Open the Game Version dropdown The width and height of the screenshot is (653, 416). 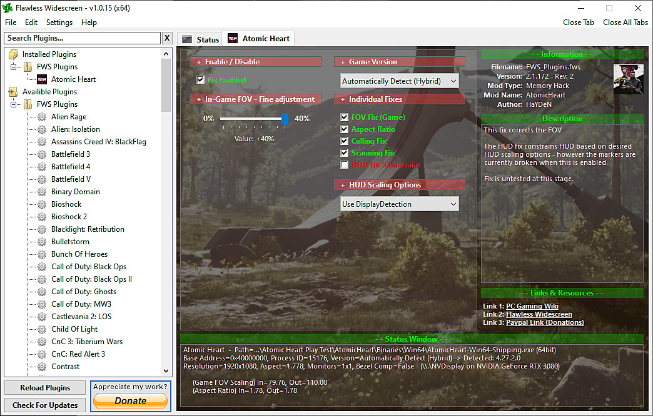click(399, 81)
